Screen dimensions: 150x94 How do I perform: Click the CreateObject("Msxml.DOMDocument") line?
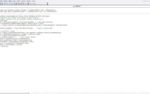21,23
